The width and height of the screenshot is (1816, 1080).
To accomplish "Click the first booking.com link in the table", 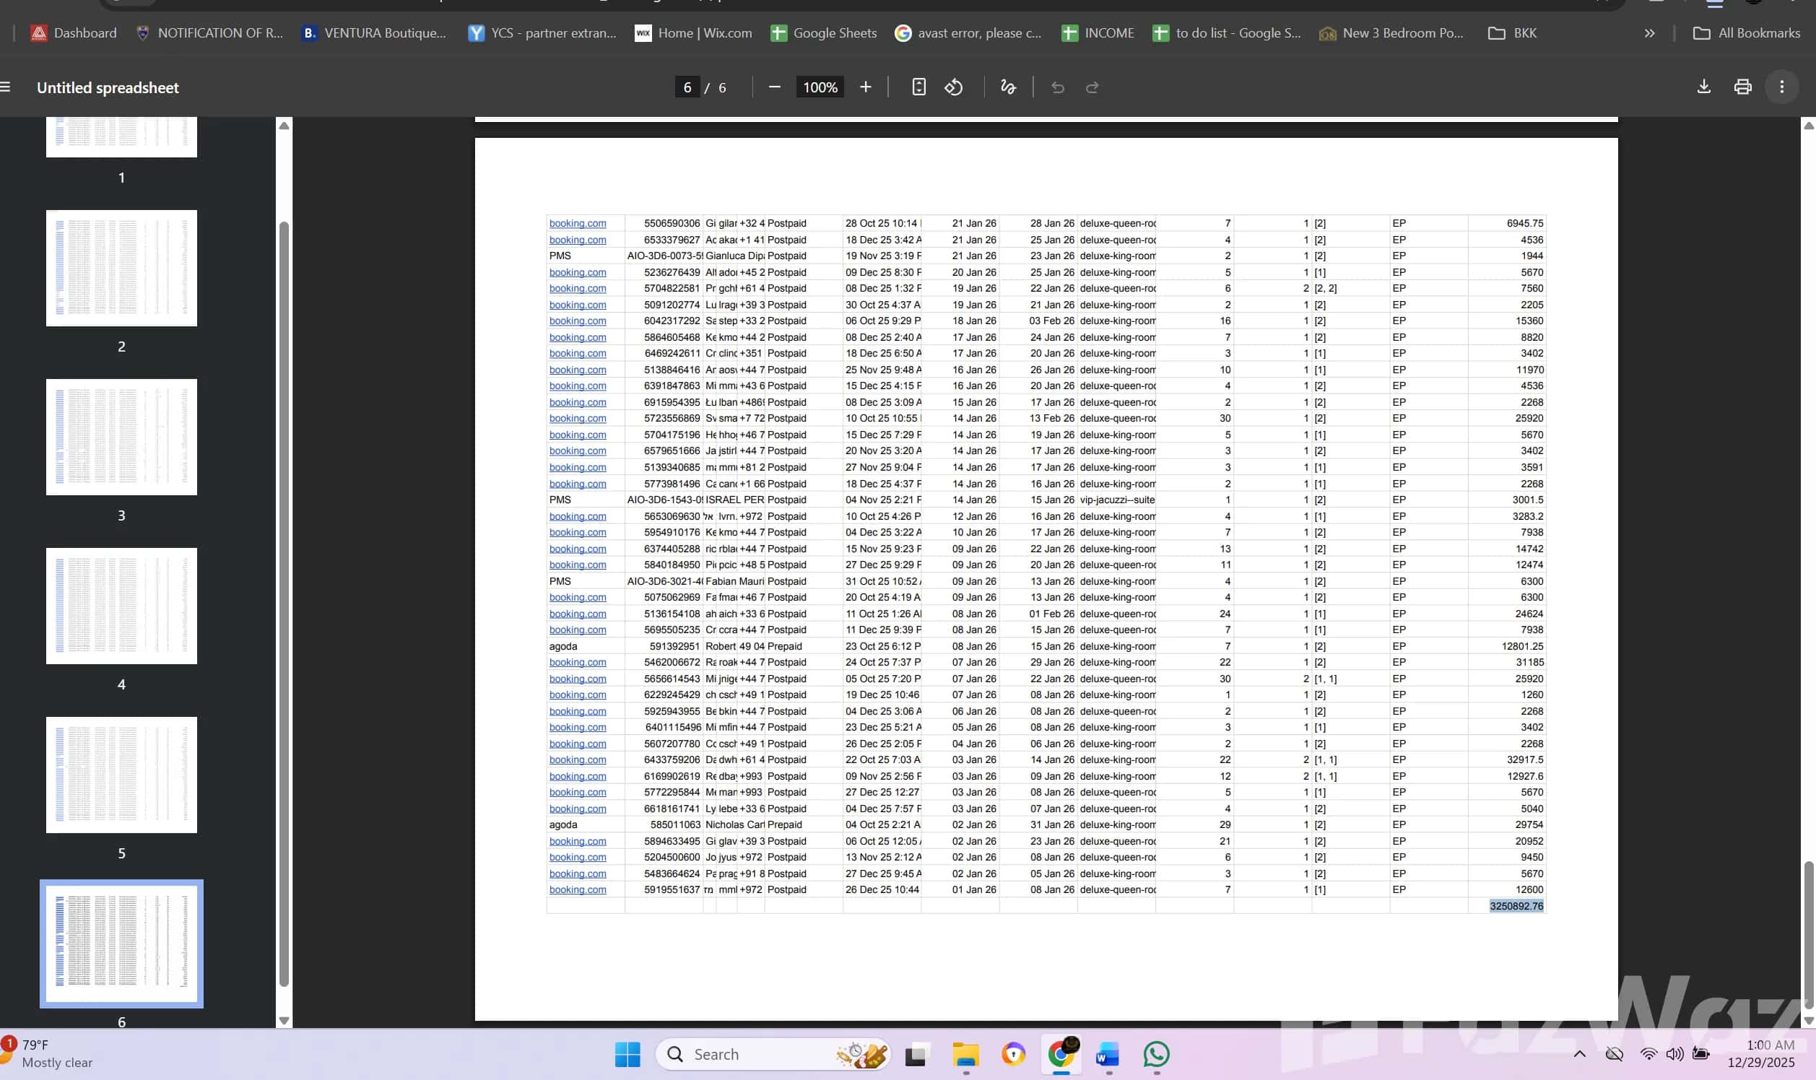I will [x=577, y=223].
